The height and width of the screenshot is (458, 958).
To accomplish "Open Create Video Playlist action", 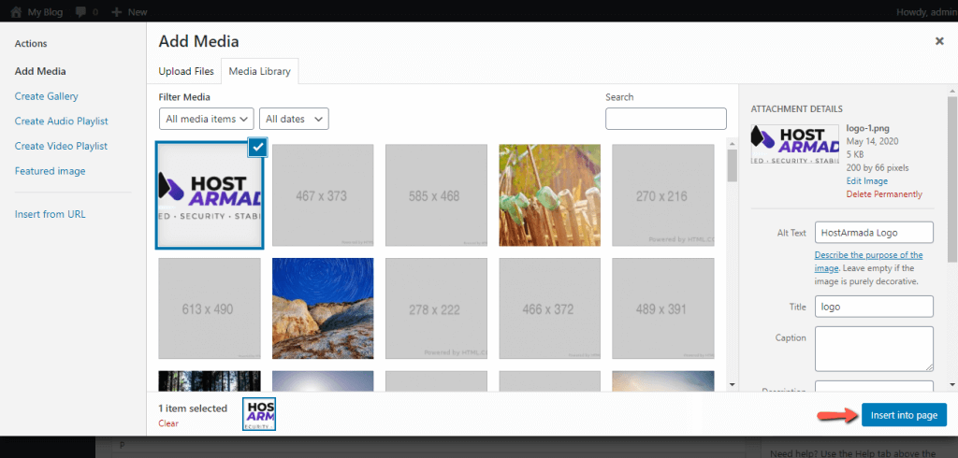I will pos(61,147).
